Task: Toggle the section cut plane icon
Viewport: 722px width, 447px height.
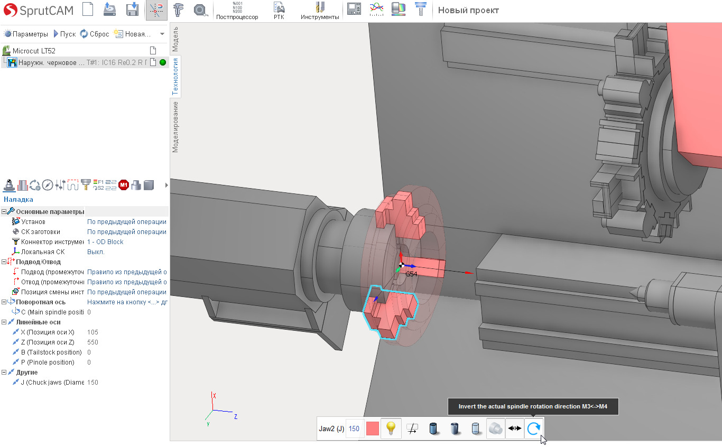Action: point(413,429)
